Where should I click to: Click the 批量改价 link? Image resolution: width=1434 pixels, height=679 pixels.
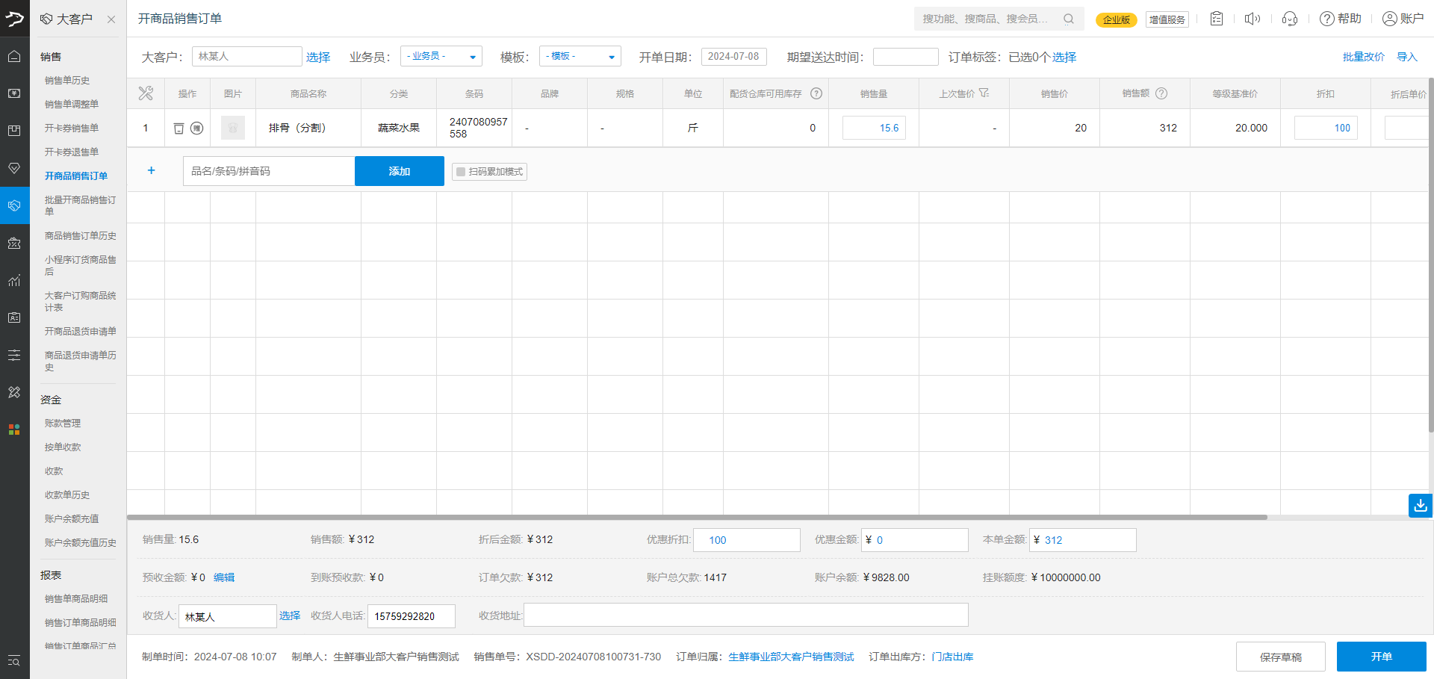pos(1364,57)
